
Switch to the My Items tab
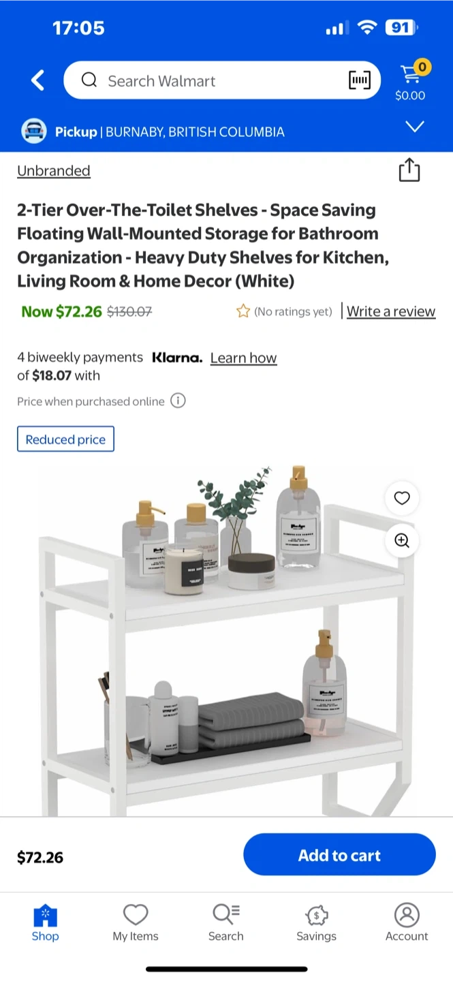click(136, 922)
